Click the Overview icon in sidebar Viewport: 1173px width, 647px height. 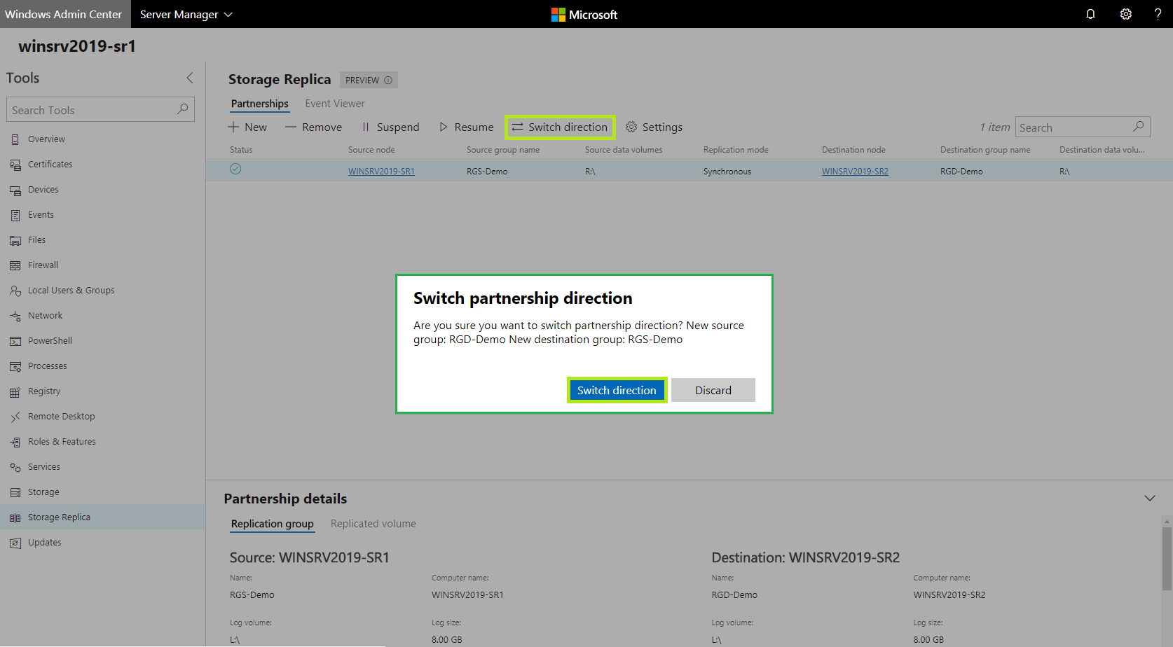click(15, 139)
